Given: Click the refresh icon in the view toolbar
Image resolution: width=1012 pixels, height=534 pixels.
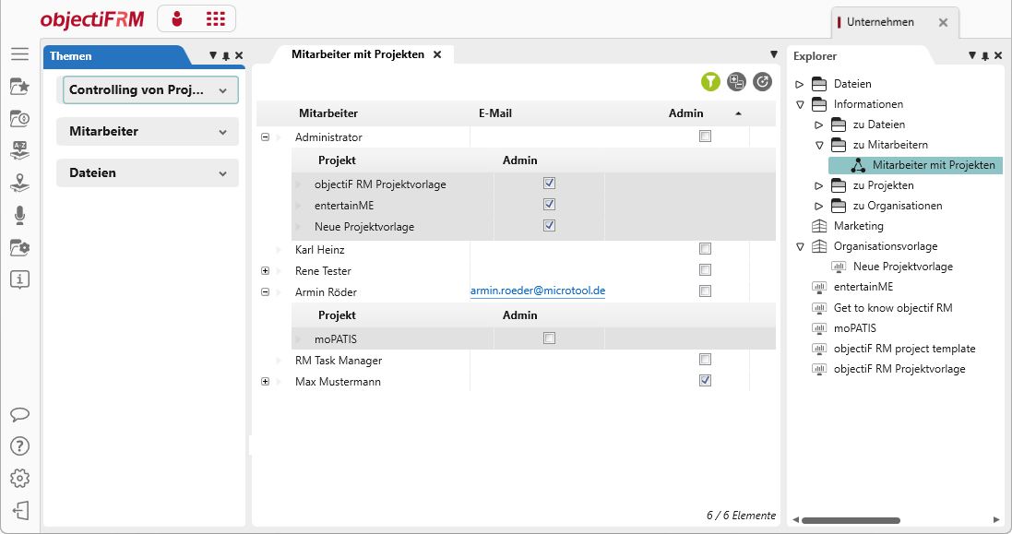Looking at the screenshot, I should [762, 82].
